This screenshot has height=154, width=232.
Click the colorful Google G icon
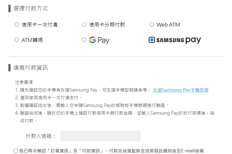coord(93,40)
